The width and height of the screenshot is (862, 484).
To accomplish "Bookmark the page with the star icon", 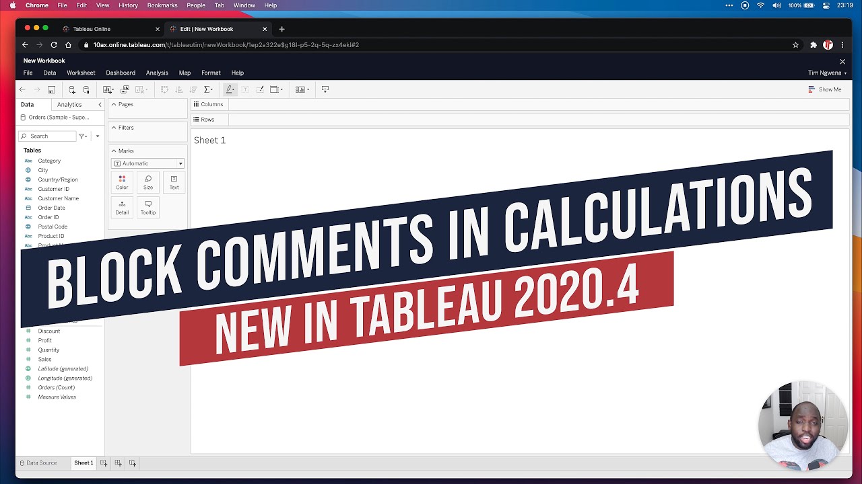I will pos(795,45).
